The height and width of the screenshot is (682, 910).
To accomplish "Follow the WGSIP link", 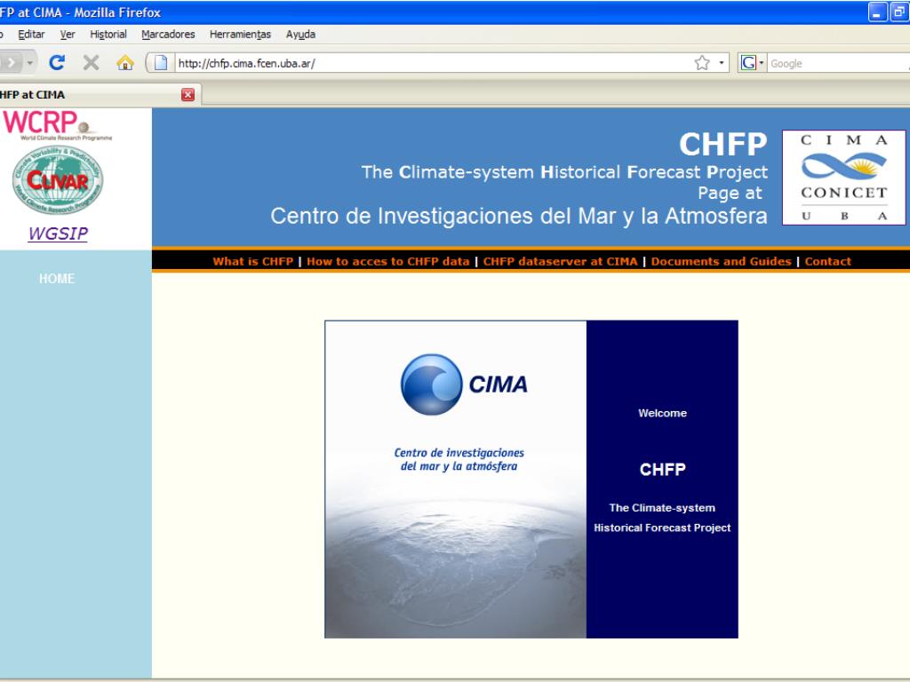I will coord(58,234).
